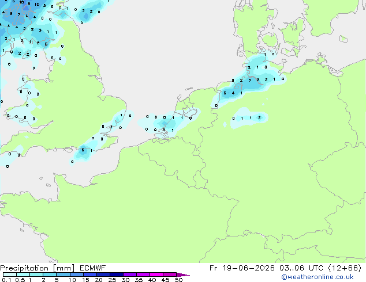
Task: Click the 20–25 mm legend swatch
Action: pyautogui.click(x=103, y=275)
